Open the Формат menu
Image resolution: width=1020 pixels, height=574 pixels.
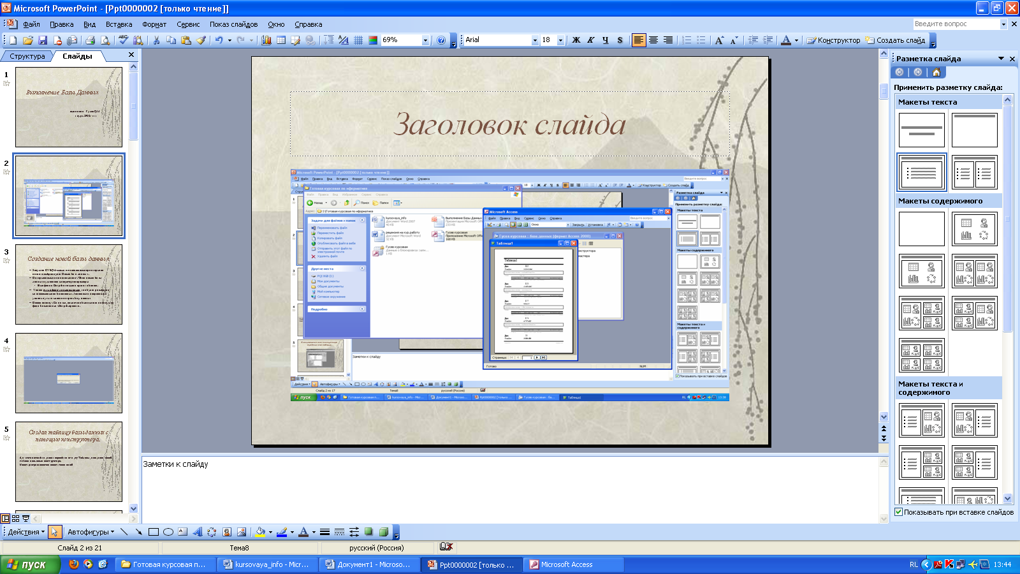154,24
